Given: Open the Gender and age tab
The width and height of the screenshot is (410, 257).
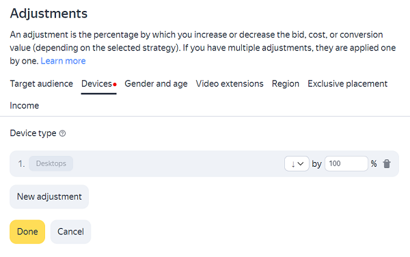Looking at the screenshot, I should pos(156,83).
